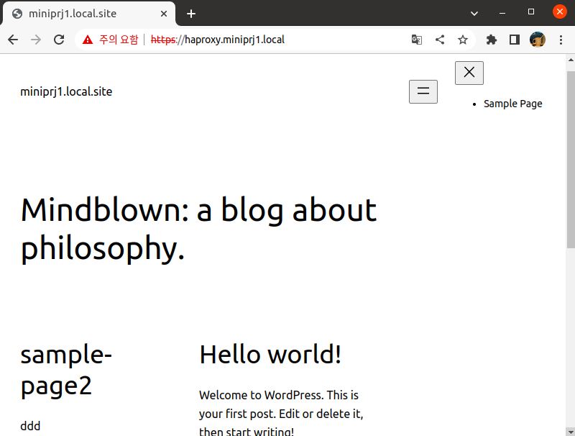This screenshot has width=575, height=436.
Task: Click the scrollbar down arrow
Action: tap(571, 431)
